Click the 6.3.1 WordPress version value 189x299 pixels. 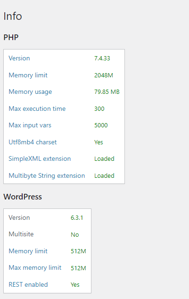(77, 218)
